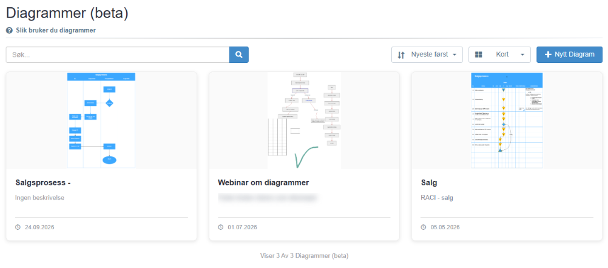Click the date 01.07.2026
Screen dimensions: 608x268
(242, 227)
